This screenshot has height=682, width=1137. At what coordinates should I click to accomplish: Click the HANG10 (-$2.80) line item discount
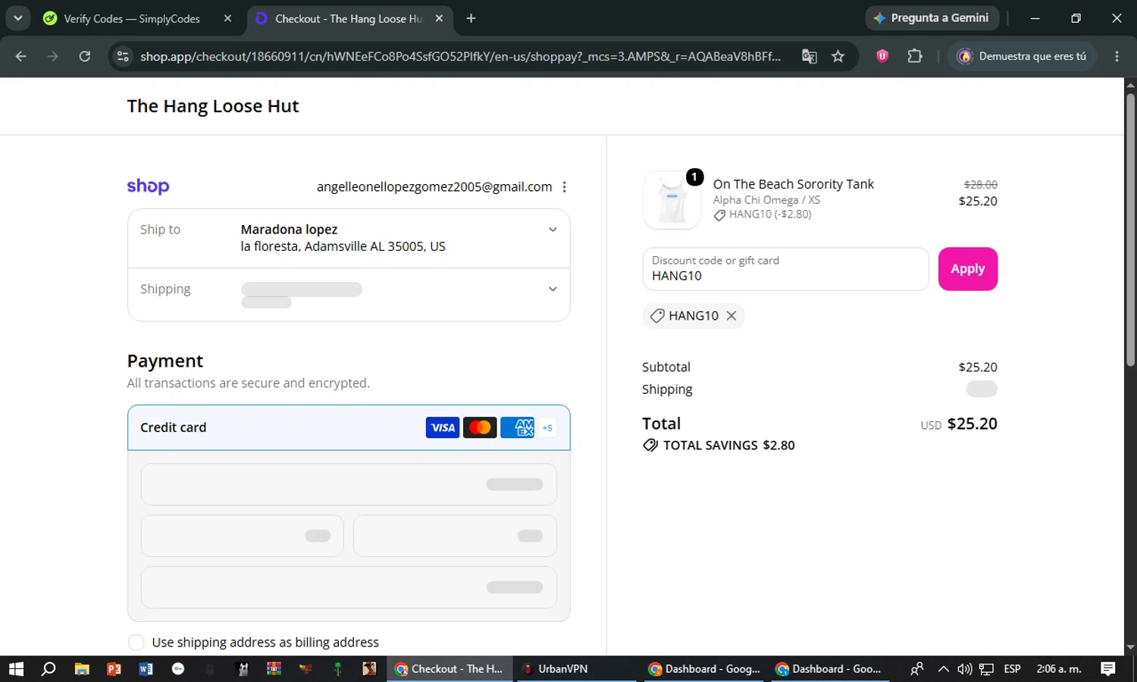[770, 214]
